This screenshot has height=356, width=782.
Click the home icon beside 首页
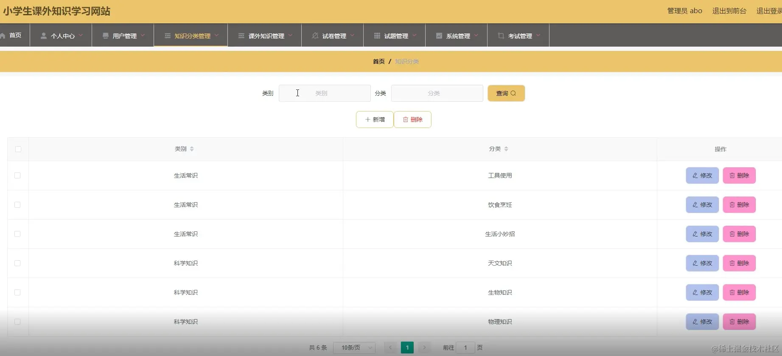[x=2, y=36]
